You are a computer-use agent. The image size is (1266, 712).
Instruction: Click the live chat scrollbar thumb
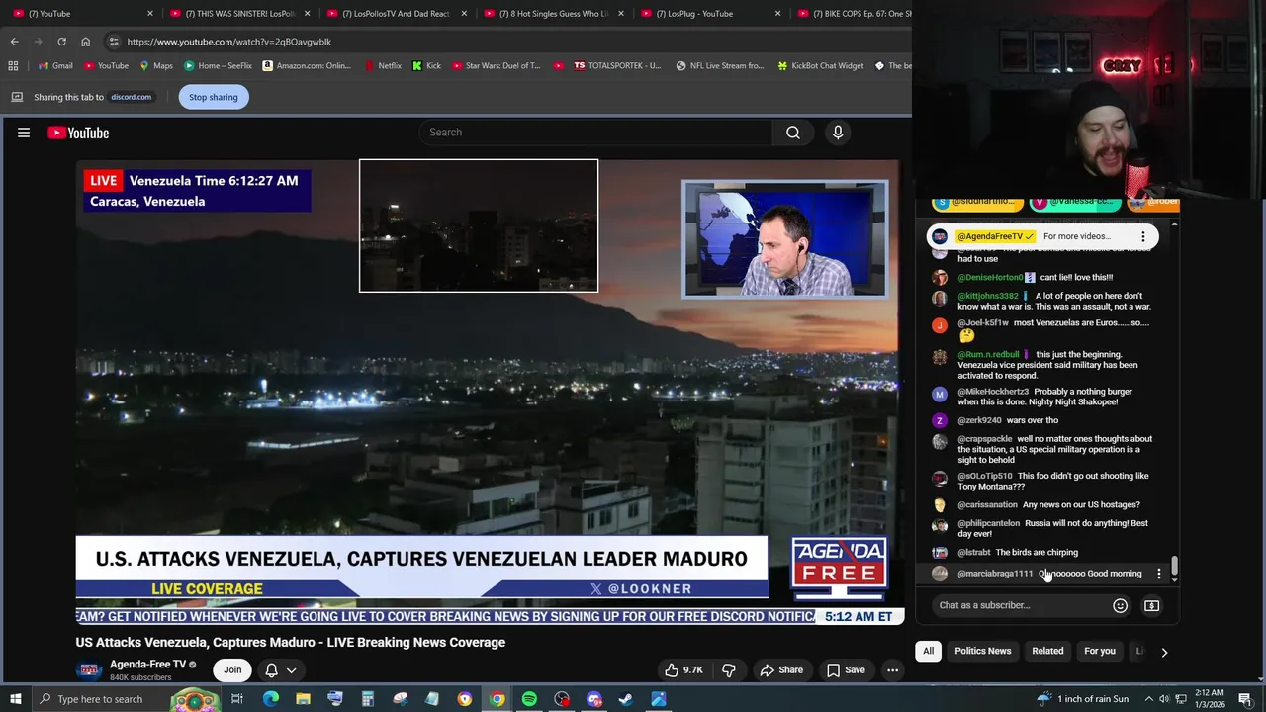click(x=1174, y=565)
